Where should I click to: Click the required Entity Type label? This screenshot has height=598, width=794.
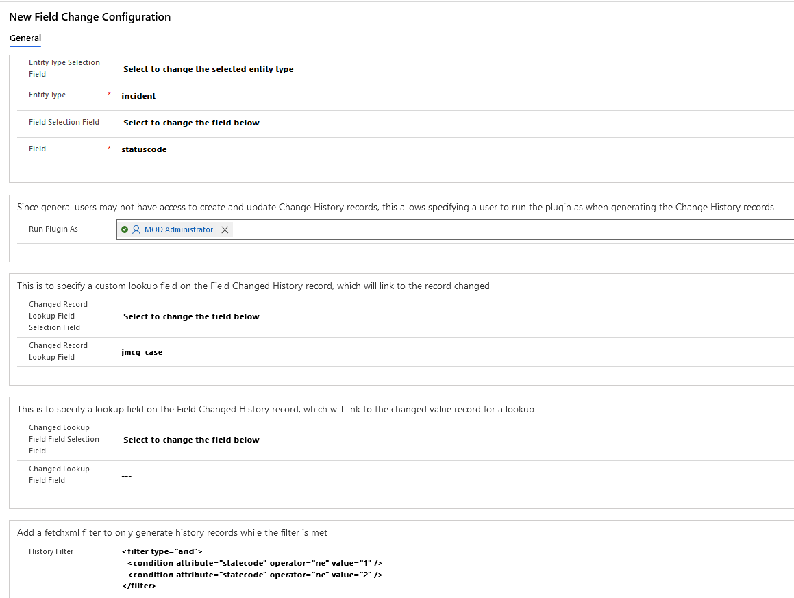(x=47, y=95)
